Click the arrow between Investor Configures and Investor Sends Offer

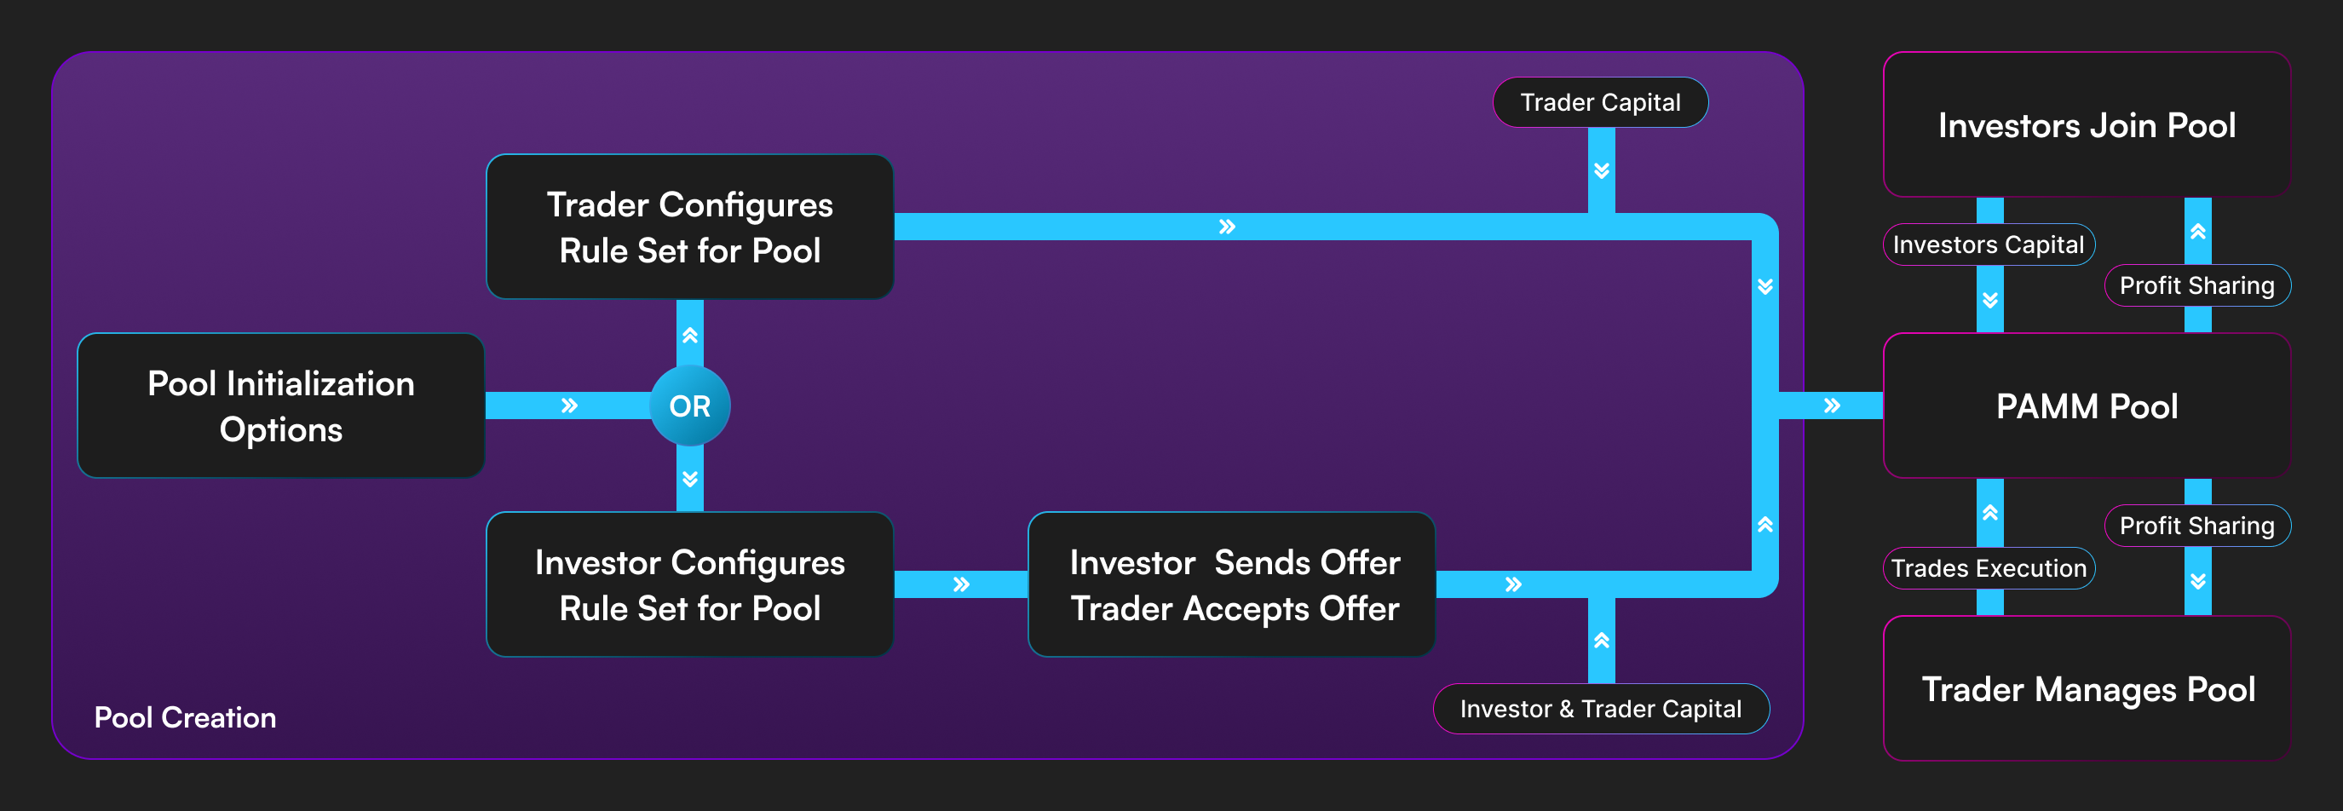pyautogui.click(x=961, y=584)
